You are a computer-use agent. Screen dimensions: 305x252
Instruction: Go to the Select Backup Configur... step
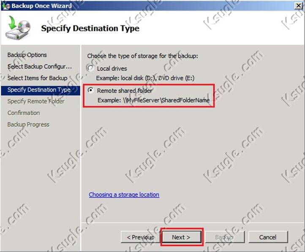coord(40,66)
